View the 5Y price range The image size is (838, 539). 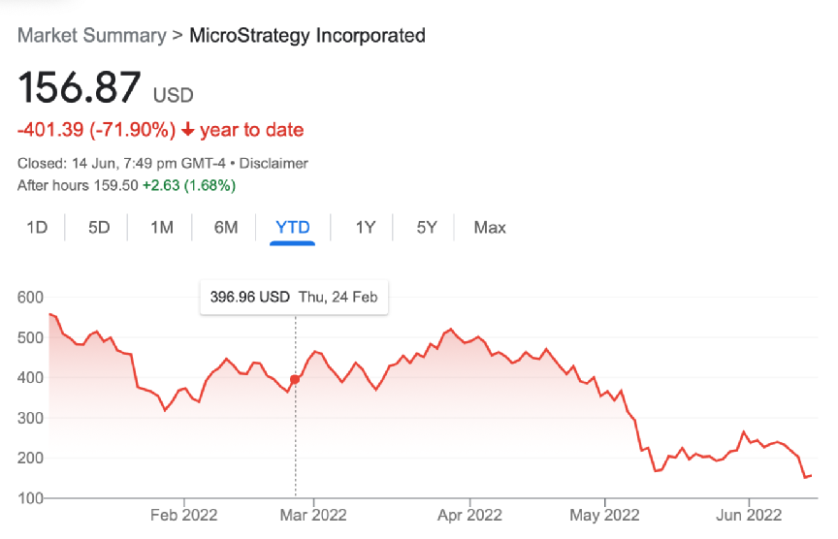[427, 228]
